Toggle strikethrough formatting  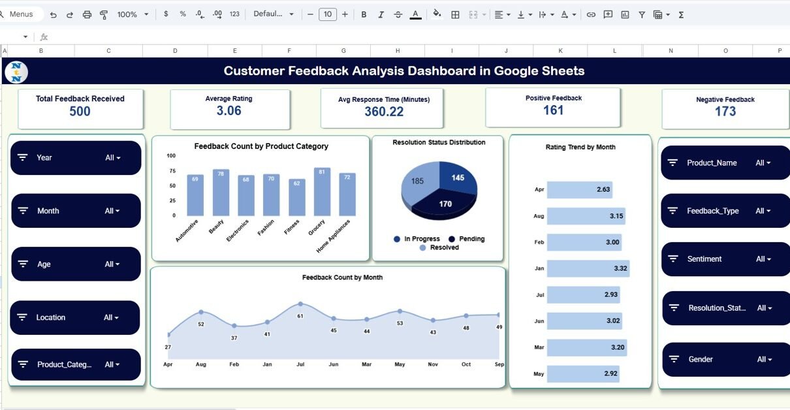pos(398,14)
